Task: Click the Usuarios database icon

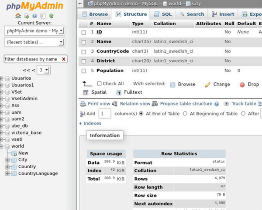Action: pos(7,78)
